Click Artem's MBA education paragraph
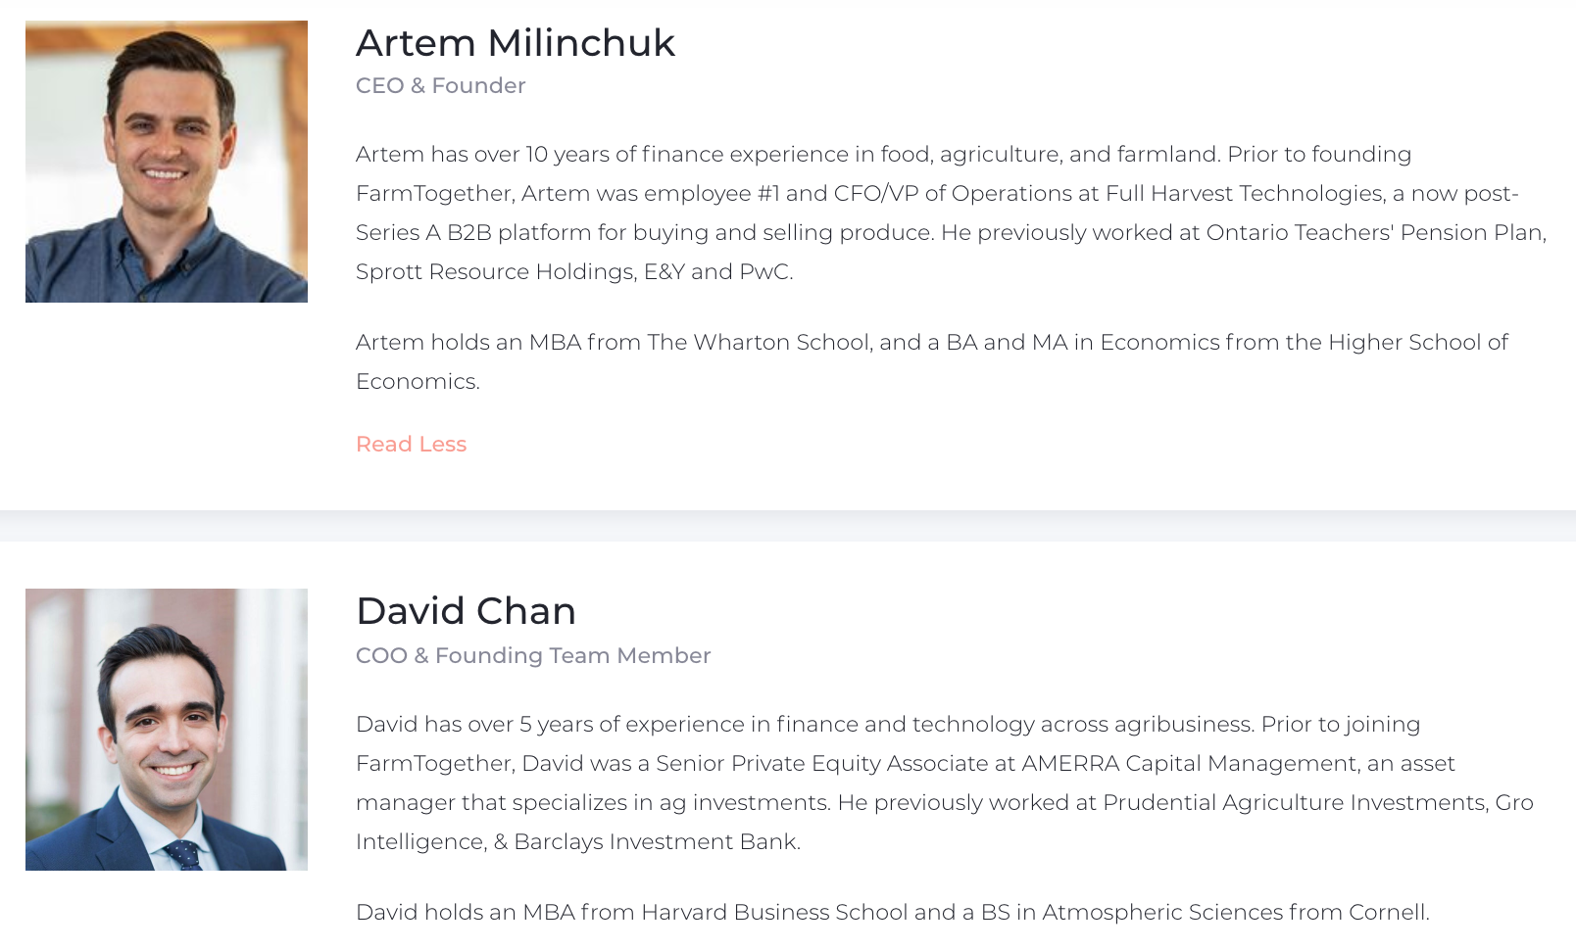The width and height of the screenshot is (1576, 950). pyautogui.click(x=932, y=361)
